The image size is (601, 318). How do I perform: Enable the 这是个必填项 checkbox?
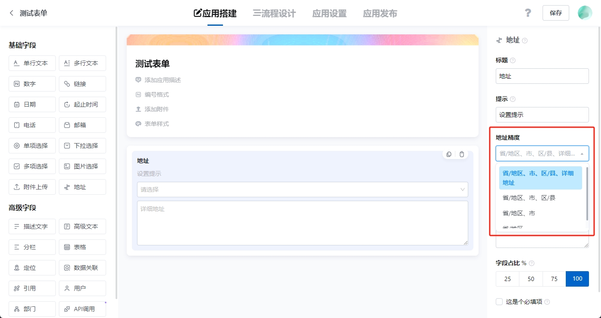pos(499,302)
